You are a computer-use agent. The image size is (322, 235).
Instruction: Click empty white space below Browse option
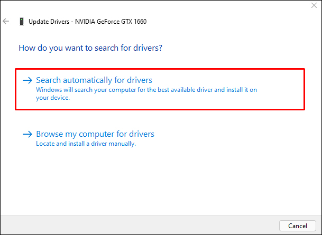pyautogui.click(x=160, y=181)
